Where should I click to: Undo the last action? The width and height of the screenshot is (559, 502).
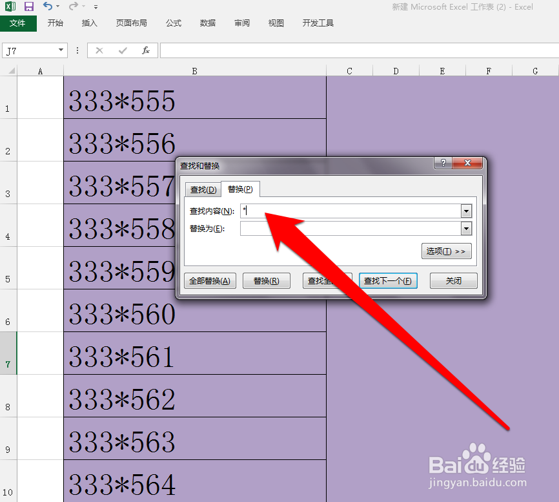coord(47,6)
